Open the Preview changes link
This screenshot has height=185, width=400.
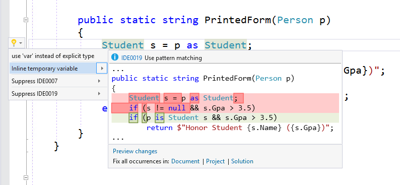pyautogui.click(x=135, y=151)
